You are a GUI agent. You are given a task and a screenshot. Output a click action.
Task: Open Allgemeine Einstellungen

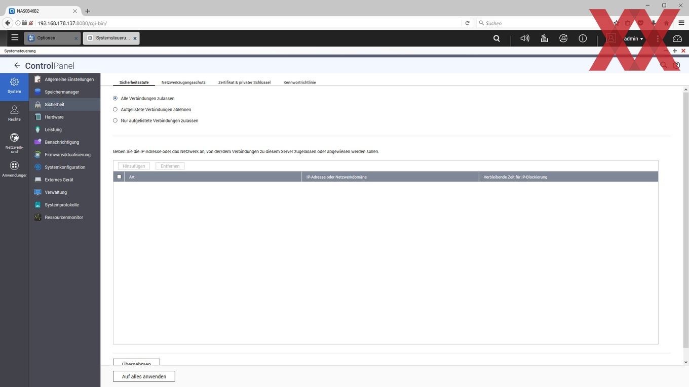point(65,79)
